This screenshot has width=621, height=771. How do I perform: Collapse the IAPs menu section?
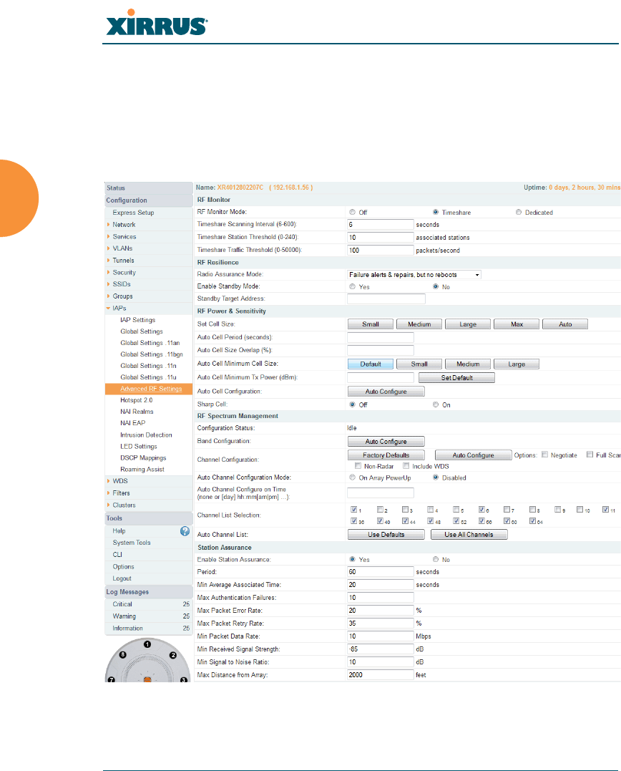pos(119,308)
